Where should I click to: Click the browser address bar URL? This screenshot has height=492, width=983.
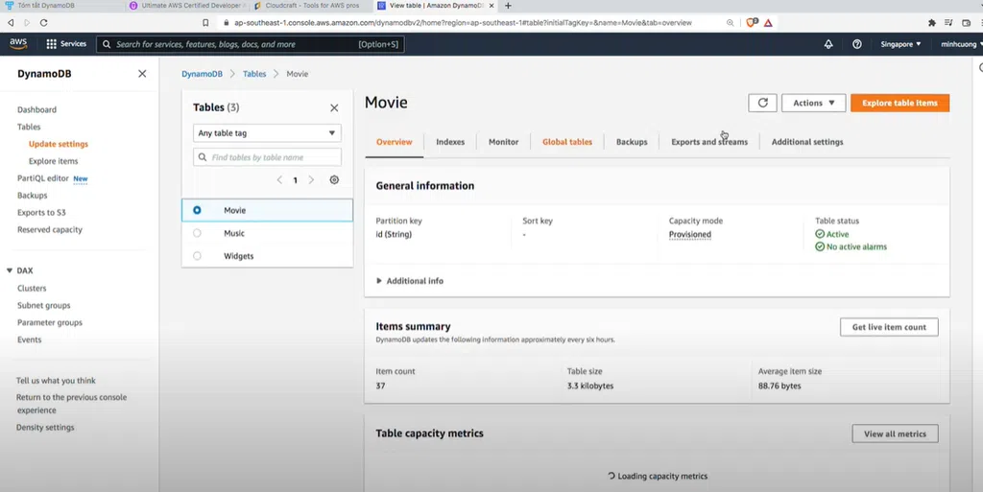[463, 22]
